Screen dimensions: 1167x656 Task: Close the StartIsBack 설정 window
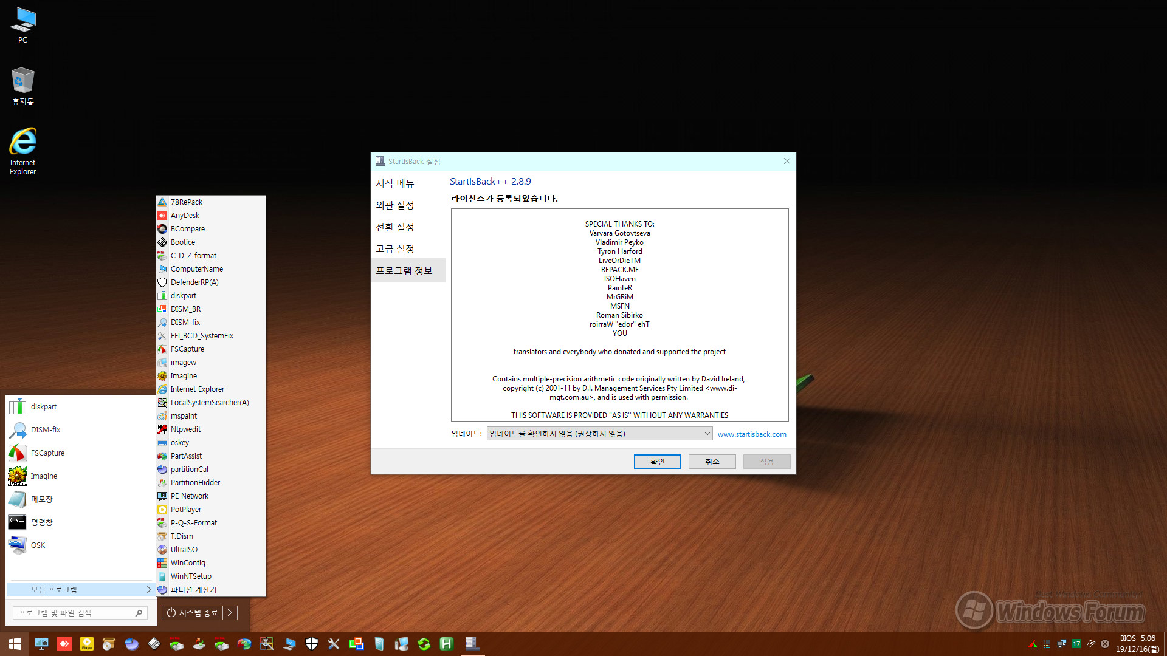787,161
